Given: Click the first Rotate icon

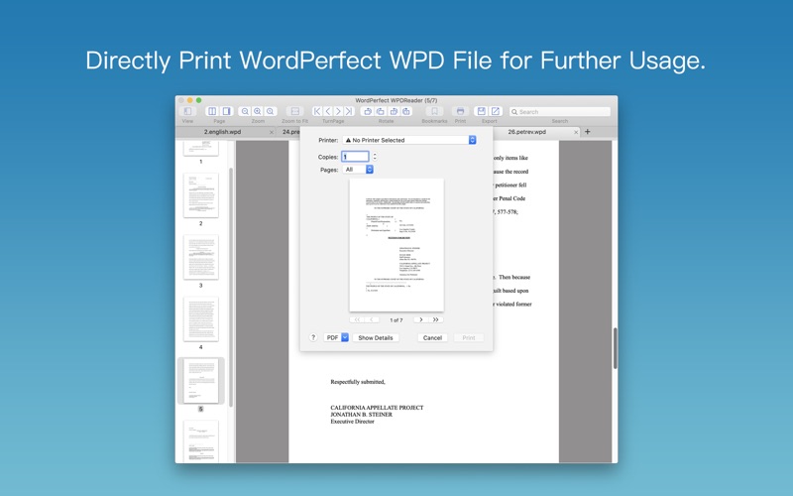Looking at the screenshot, I should tap(368, 111).
